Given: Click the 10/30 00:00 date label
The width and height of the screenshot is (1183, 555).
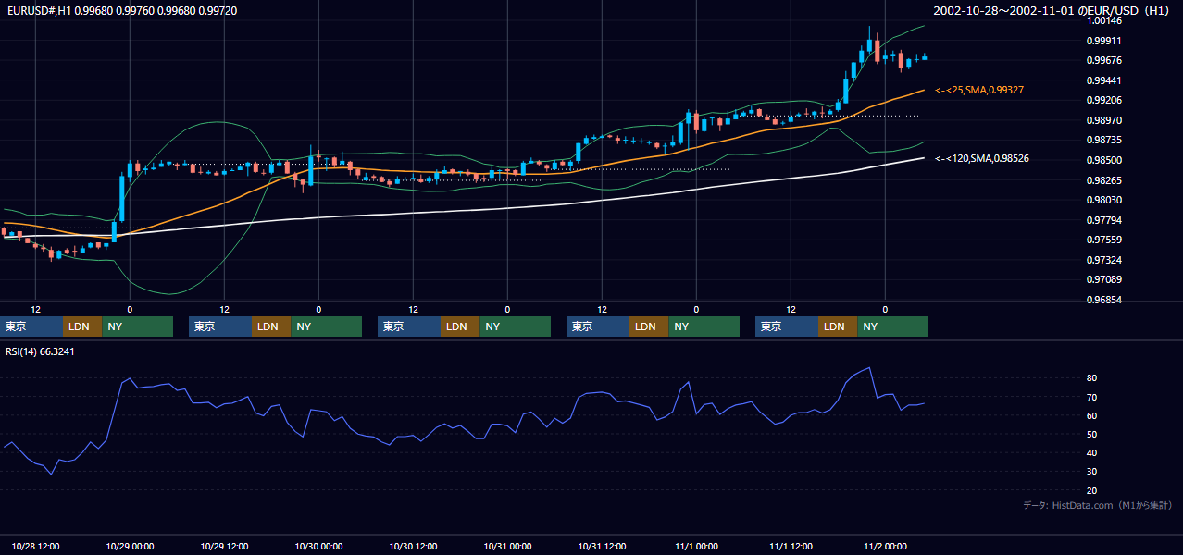Looking at the screenshot, I should tap(319, 546).
